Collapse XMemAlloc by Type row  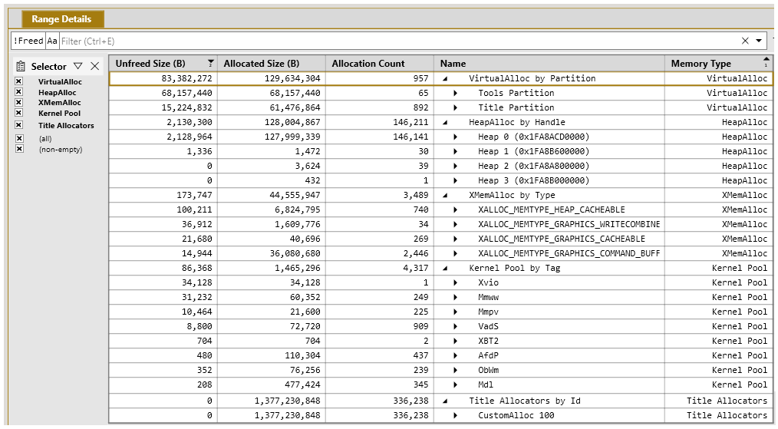coord(445,195)
